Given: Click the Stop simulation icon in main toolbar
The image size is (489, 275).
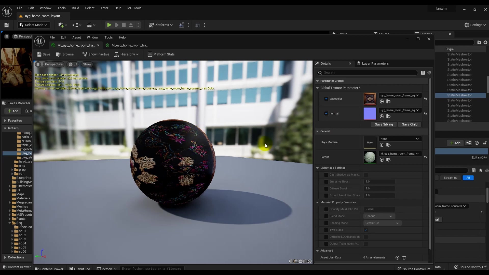Looking at the screenshot, I should [x=124, y=25].
